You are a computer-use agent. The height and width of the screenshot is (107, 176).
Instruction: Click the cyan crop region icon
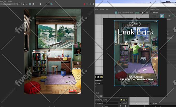pos(30,4)
